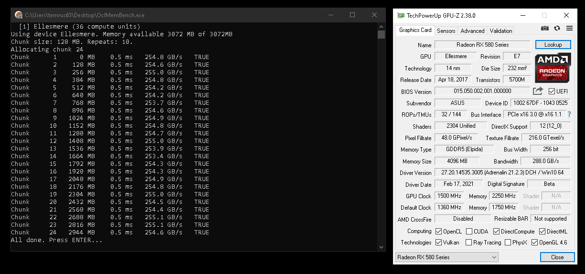Click the console vertical scrollbar thumb

click(381, 35)
